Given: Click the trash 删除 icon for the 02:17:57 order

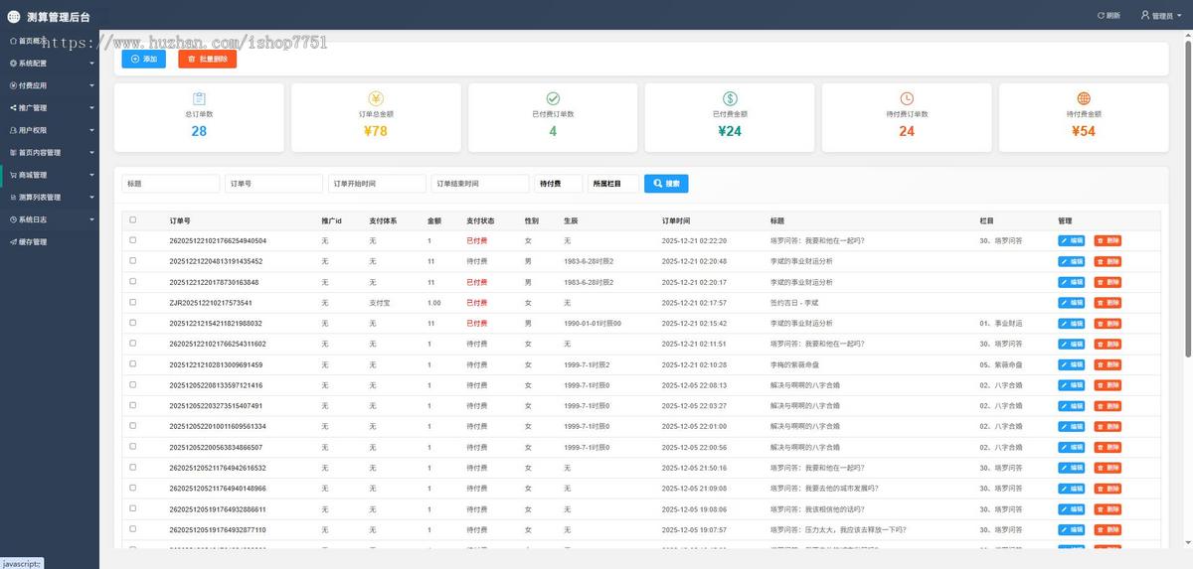Looking at the screenshot, I should [1101, 303].
